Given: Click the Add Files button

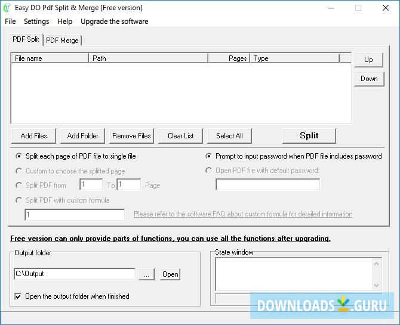Looking at the screenshot, I should point(33,136).
